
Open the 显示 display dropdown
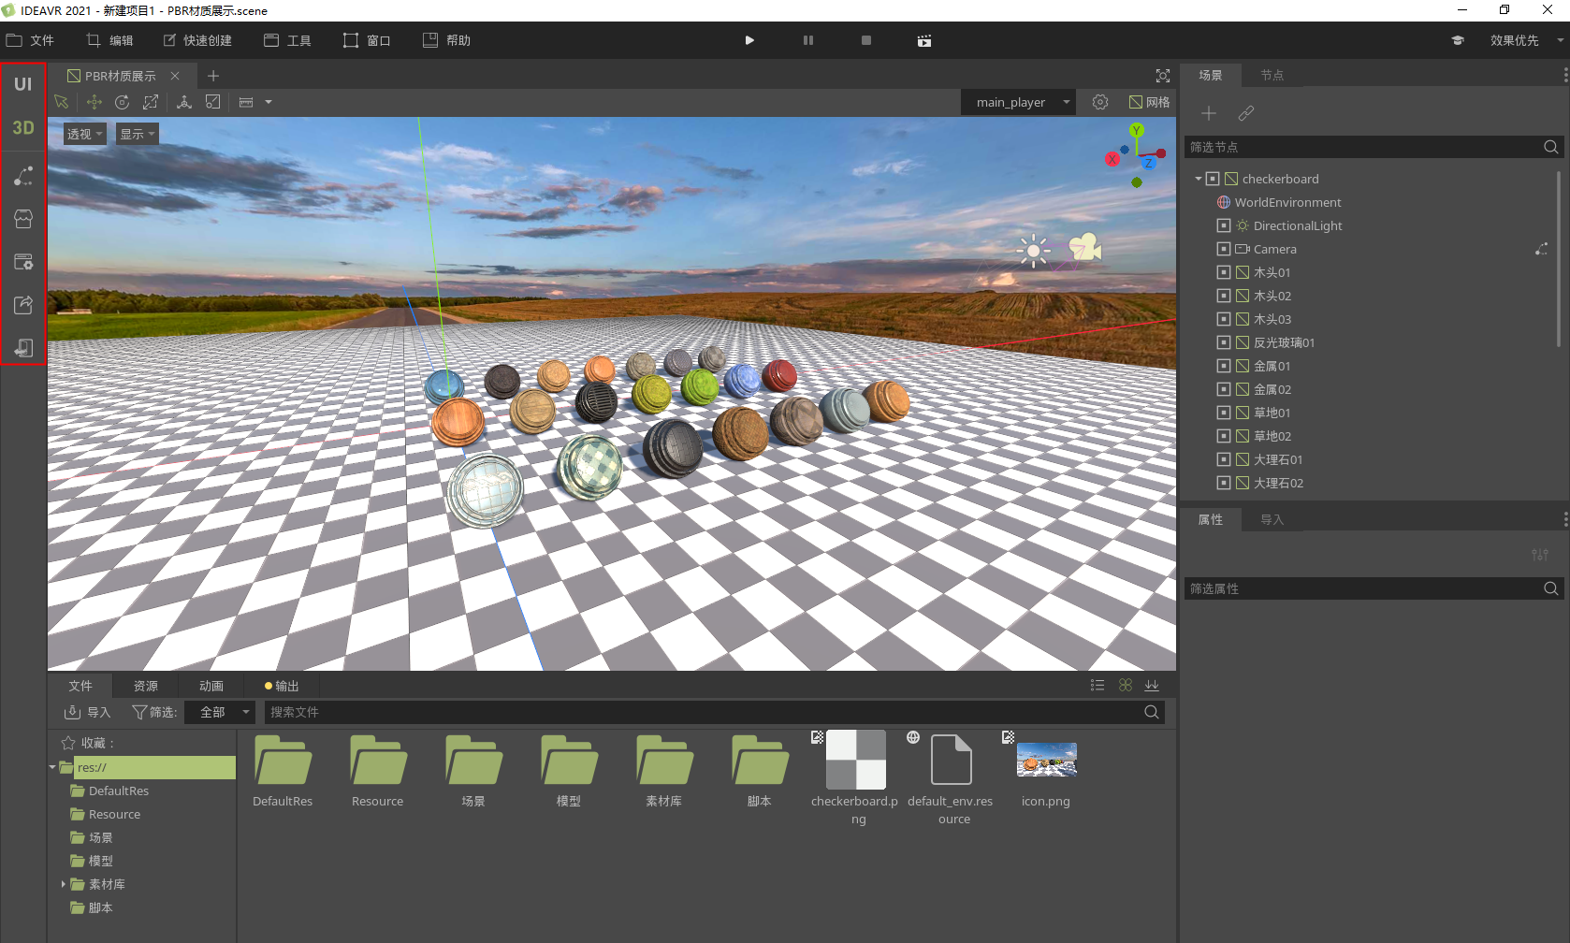(x=137, y=134)
